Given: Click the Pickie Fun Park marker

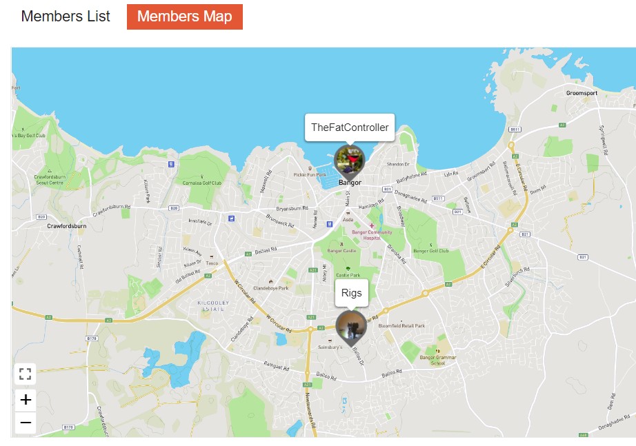Looking at the screenshot, I should pyautogui.click(x=310, y=168).
